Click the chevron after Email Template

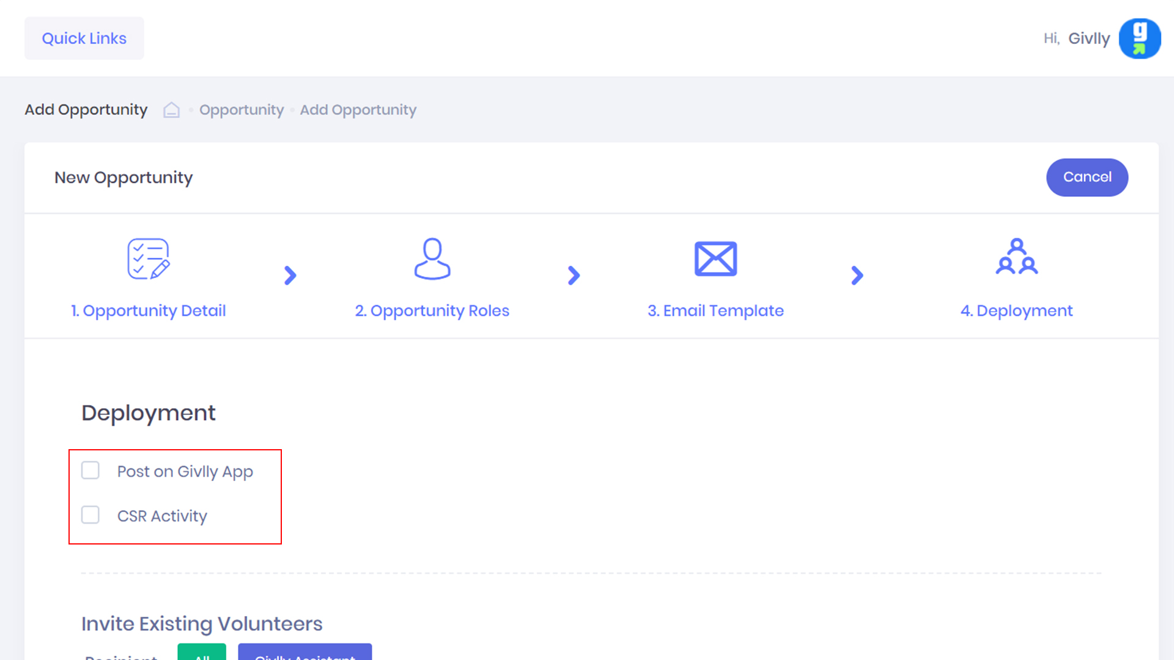pos(857,276)
